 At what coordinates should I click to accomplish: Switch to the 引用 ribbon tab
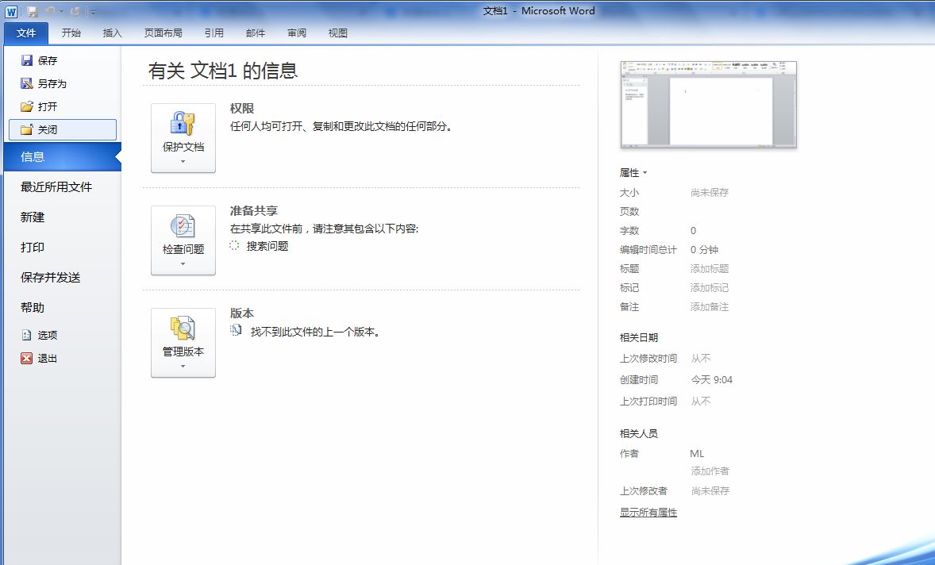click(x=214, y=33)
